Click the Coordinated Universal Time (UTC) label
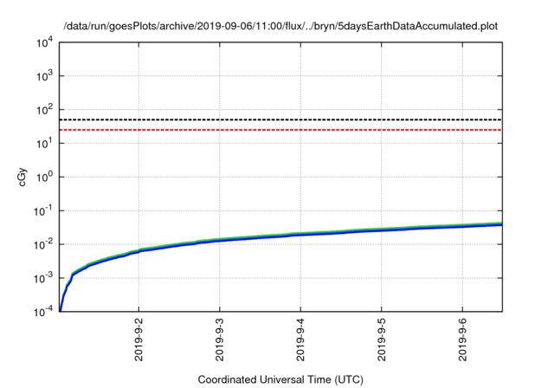554x388 pixels. click(x=280, y=379)
